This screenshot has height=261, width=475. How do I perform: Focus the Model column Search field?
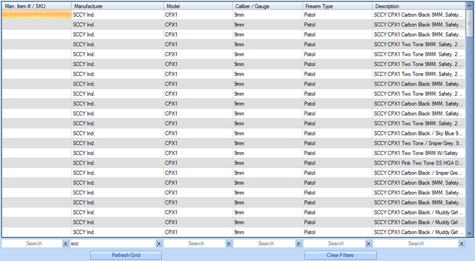(x=195, y=243)
